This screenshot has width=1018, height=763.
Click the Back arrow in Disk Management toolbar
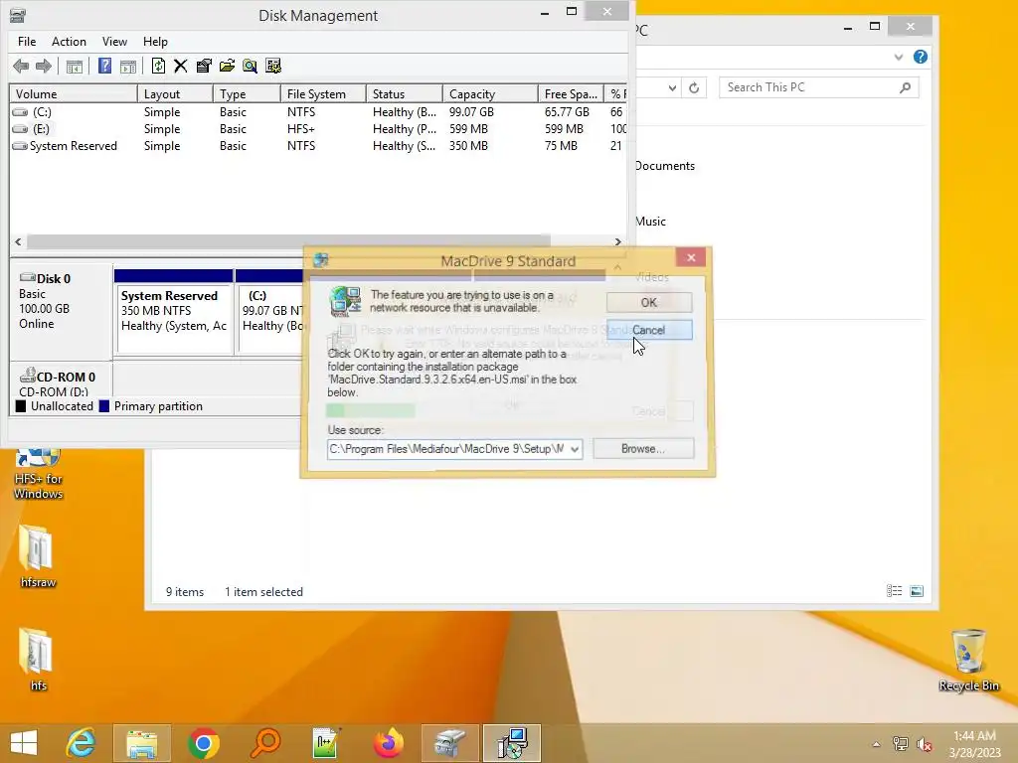(21, 66)
